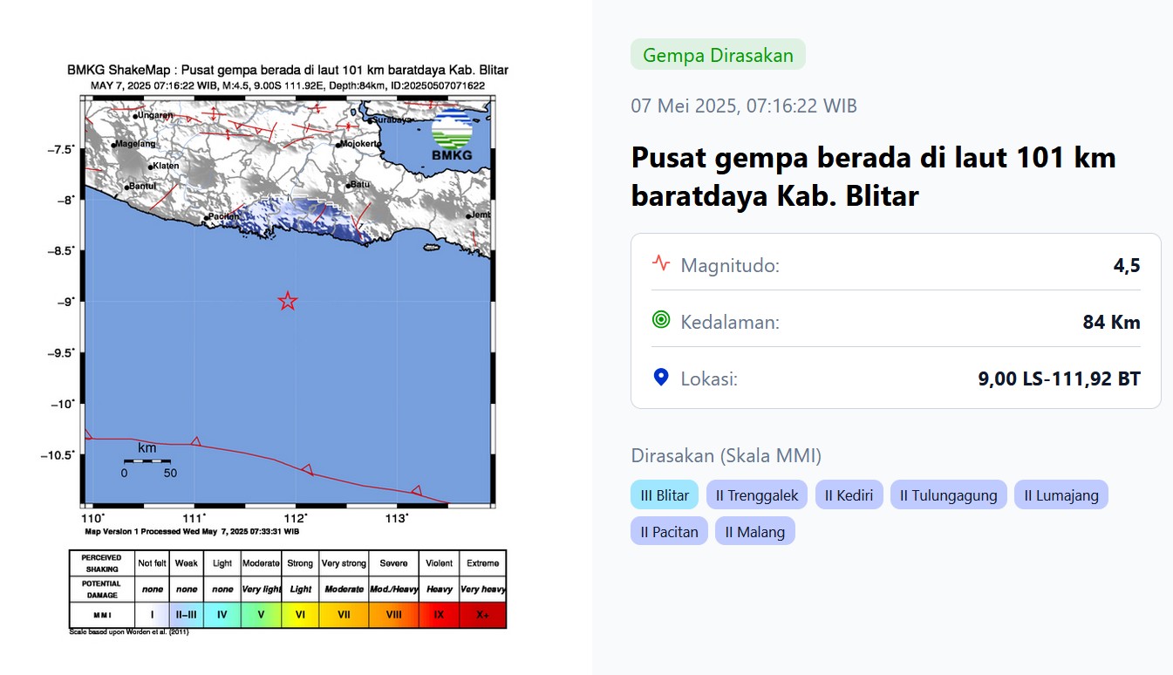Viewport: 1173px width, 675px height.
Task: Click the magnitude value 4,5
Action: pyautogui.click(x=1127, y=265)
